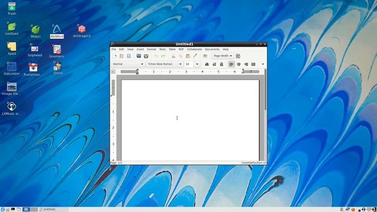Click the Cut scissors icon
Screen dimensions: 377x212
click(173, 56)
